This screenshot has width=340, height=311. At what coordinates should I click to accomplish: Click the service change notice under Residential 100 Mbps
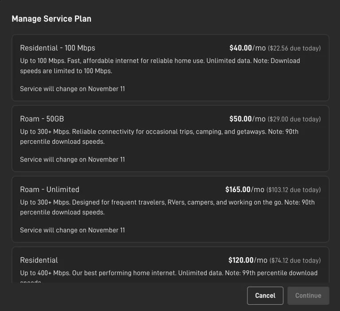click(x=72, y=89)
